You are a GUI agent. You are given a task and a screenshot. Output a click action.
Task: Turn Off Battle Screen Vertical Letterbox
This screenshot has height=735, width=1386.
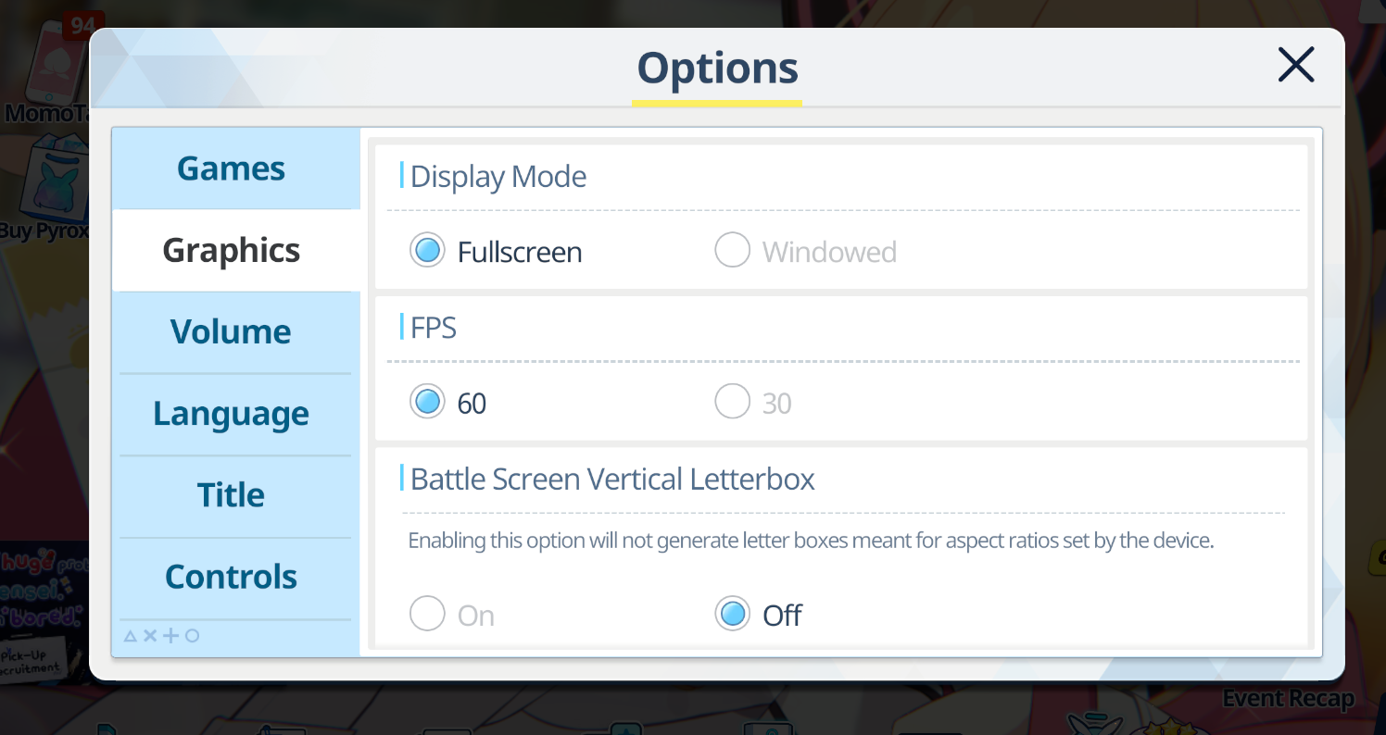coord(732,614)
